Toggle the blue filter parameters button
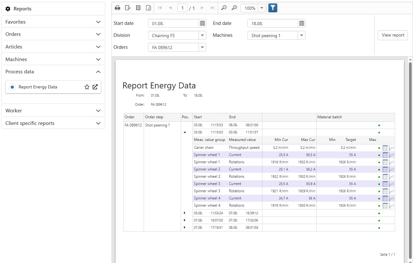The image size is (413, 263). click(272, 8)
